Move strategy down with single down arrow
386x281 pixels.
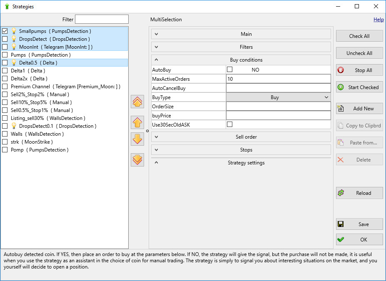137,139
